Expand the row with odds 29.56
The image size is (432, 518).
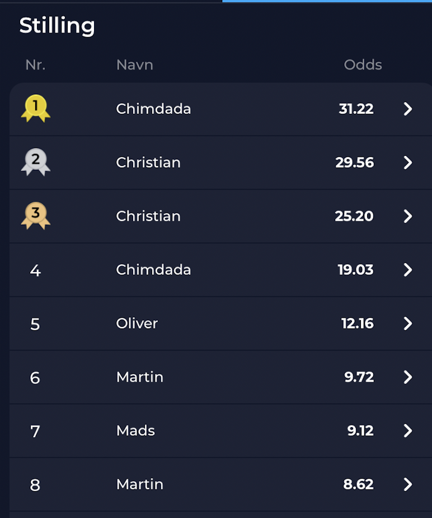(408, 163)
